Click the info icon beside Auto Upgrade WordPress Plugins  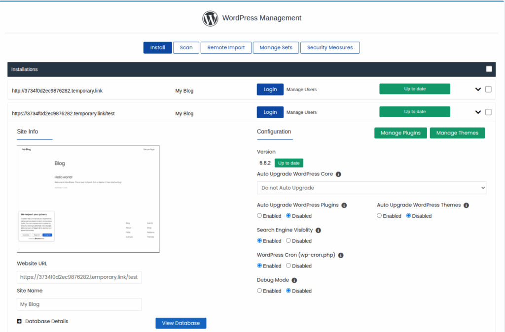coord(344,205)
